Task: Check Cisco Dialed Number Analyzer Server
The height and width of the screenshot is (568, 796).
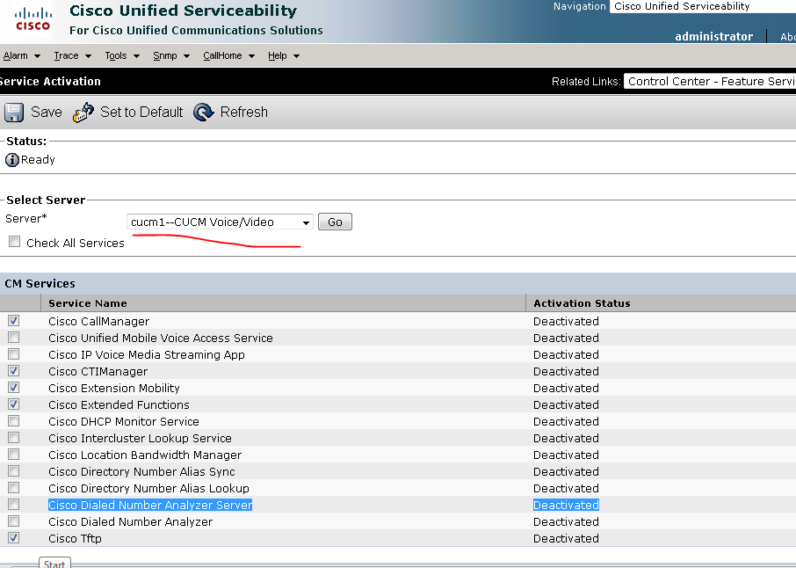Action: pyautogui.click(x=14, y=505)
